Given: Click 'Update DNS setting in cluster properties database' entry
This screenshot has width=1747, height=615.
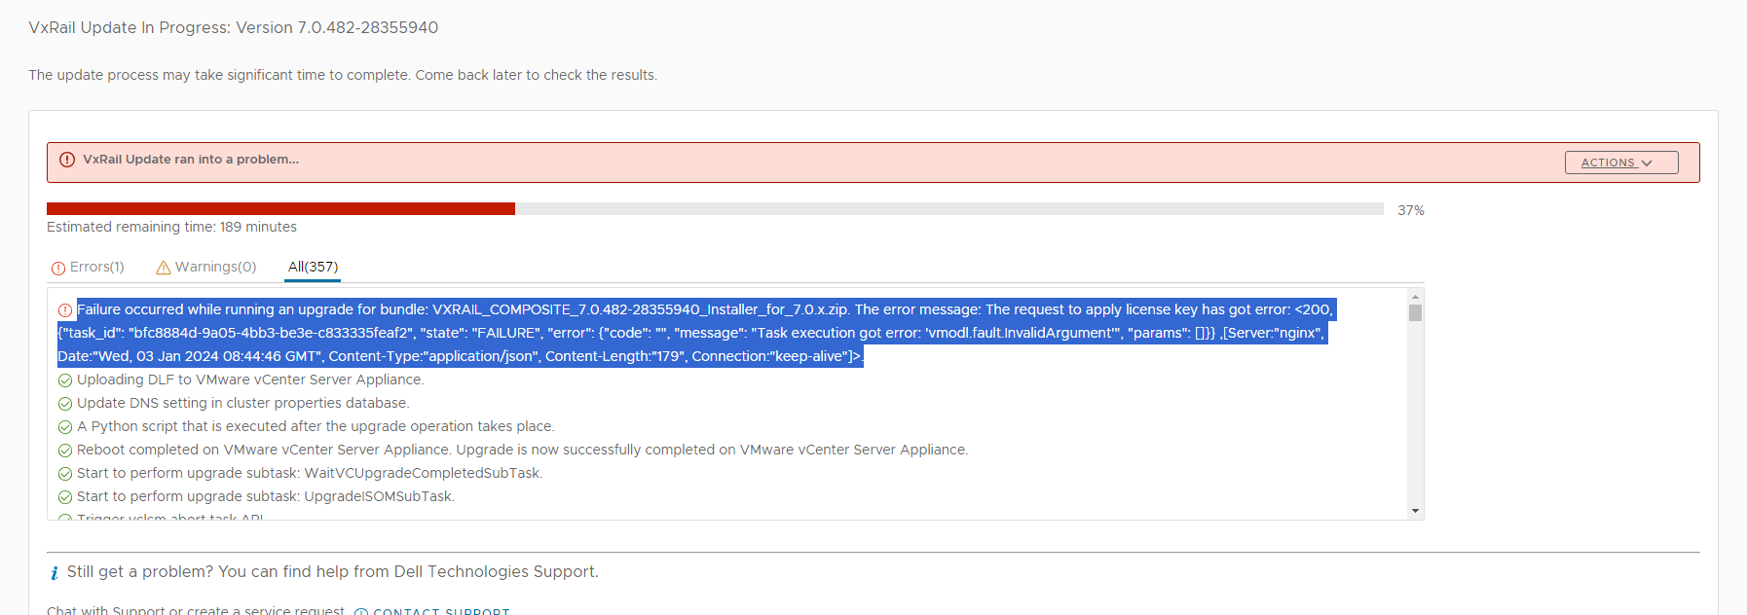Looking at the screenshot, I should (x=243, y=403).
